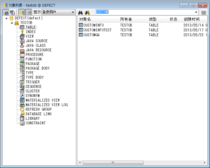
Task: Sort by 状态 column header
Action: 175,19
